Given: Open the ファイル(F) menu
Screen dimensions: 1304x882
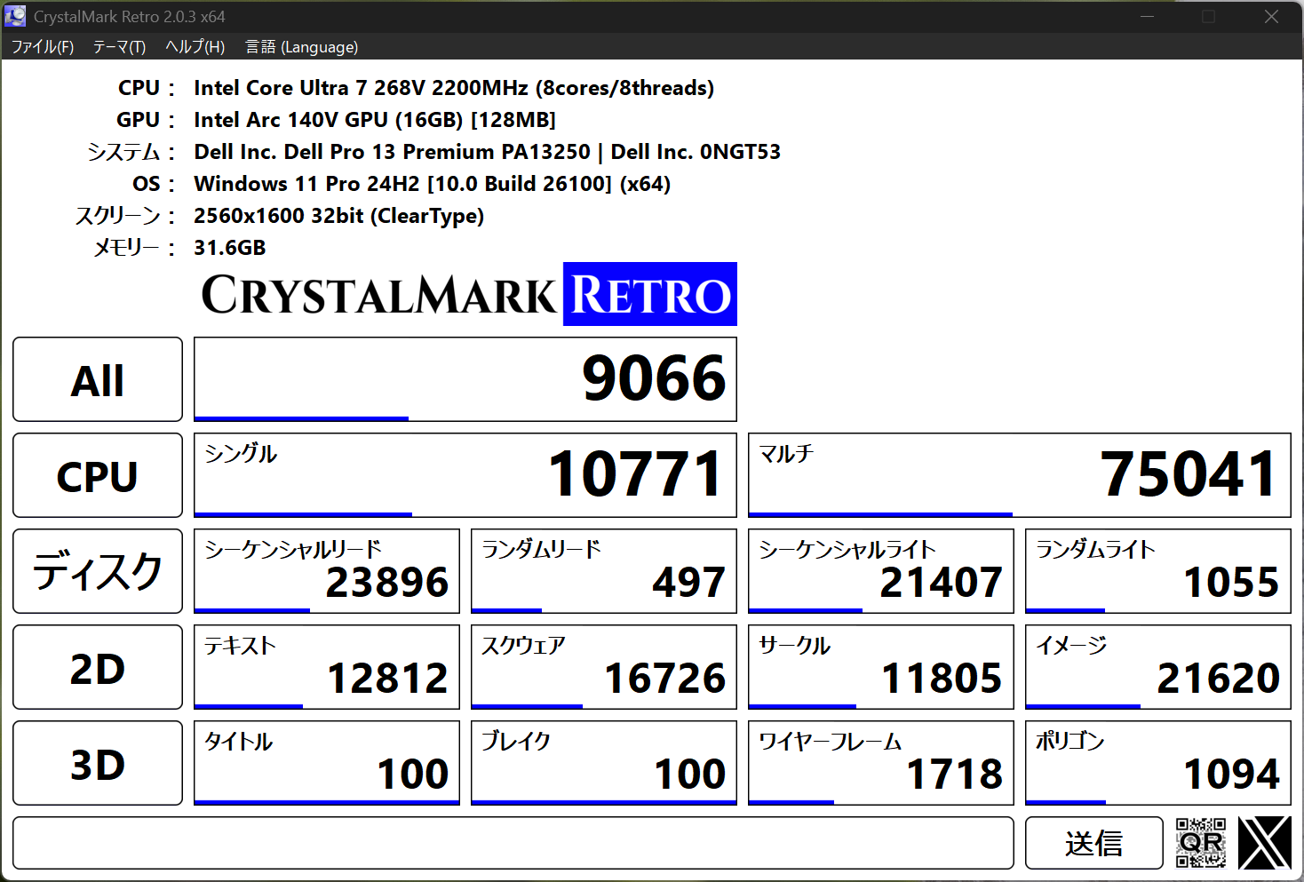Looking at the screenshot, I should point(41,46).
